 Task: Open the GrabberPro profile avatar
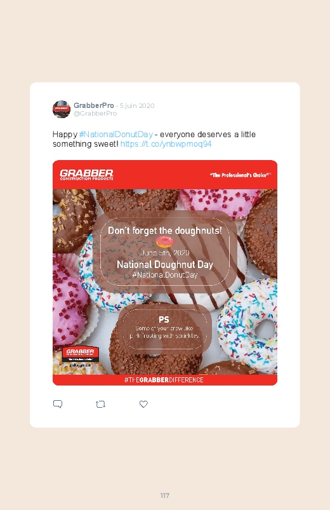point(62,109)
